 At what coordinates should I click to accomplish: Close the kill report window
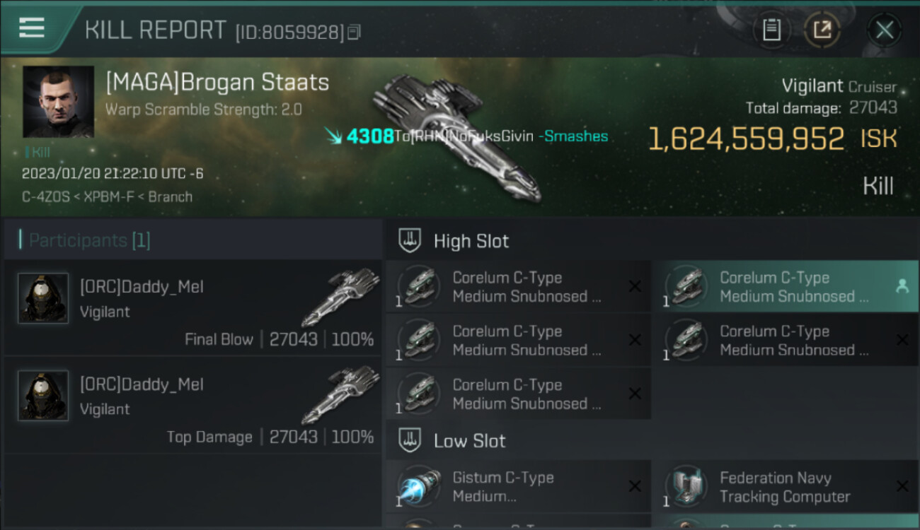coord(884,30)
